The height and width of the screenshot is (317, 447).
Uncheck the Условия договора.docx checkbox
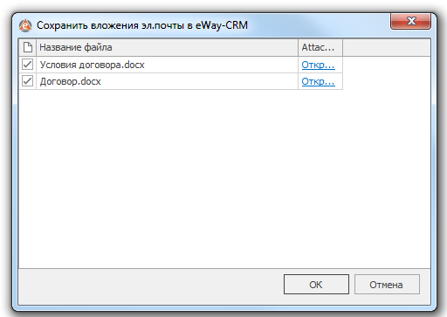click(28, 65)
